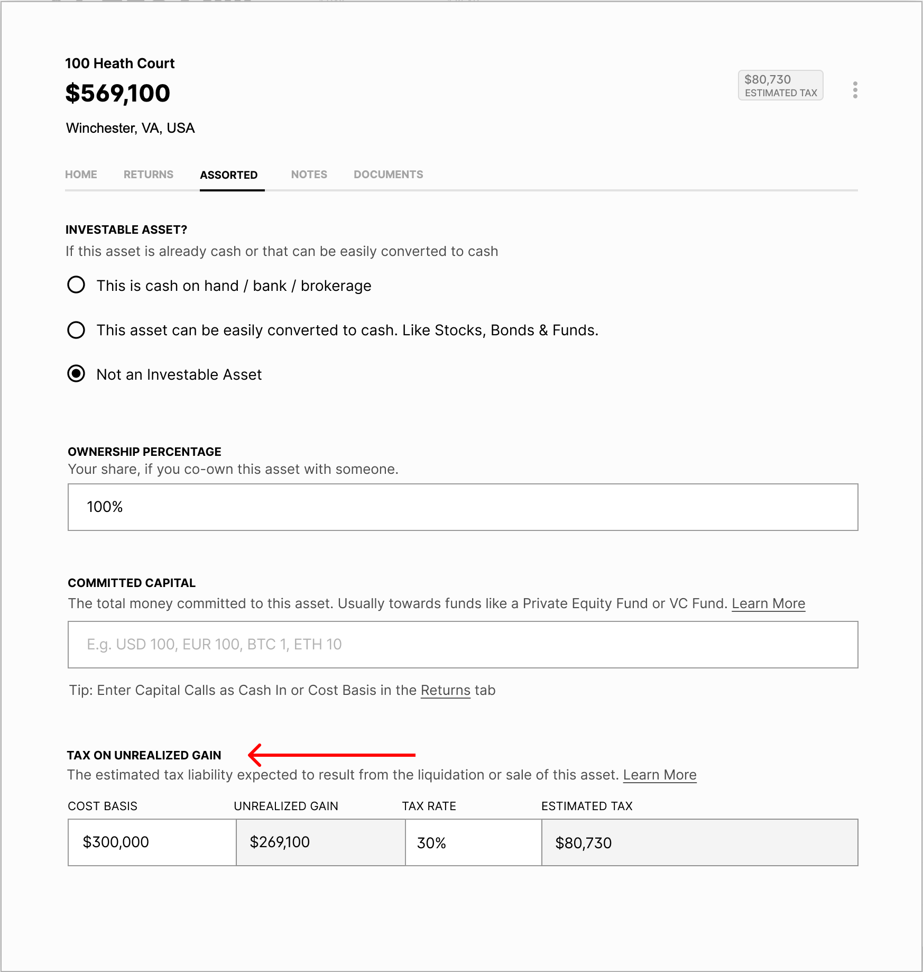Open the three-dot more options menu
The height and width of the screenshot is (972, 923).
click(x=855, y=90)
